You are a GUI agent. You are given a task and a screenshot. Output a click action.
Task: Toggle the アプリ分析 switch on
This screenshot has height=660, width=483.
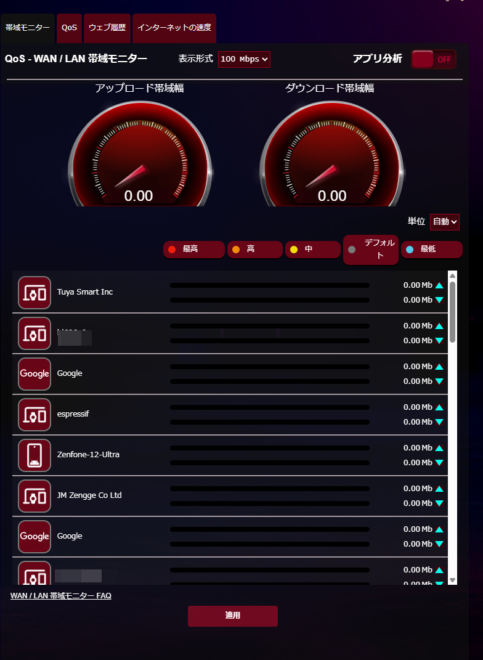(433, 59)
